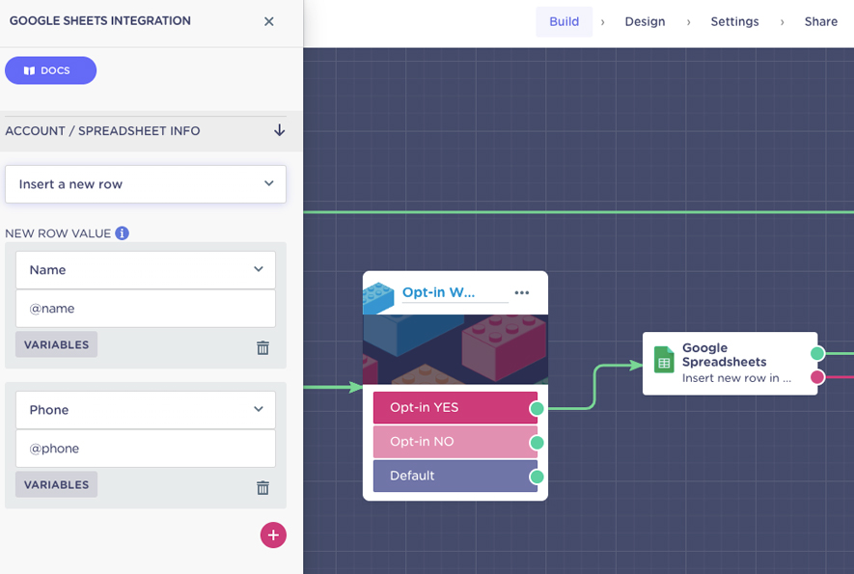Image resolution: width=854 pixels, height=574 pixels.
Task: Open the Opt-in block options menu
Action: tap(522, 292)
